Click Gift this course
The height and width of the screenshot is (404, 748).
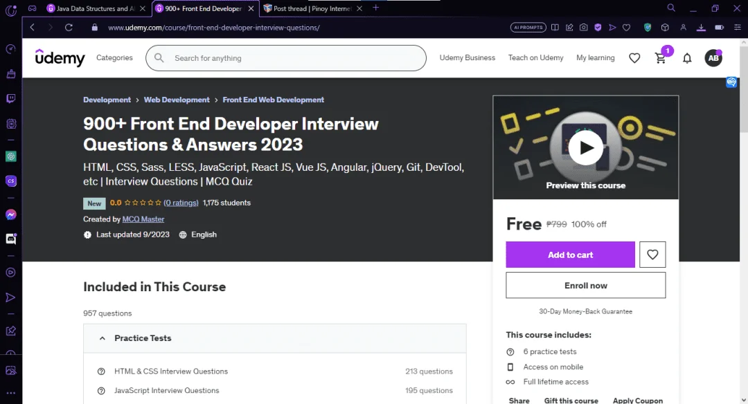coord(571,400)
